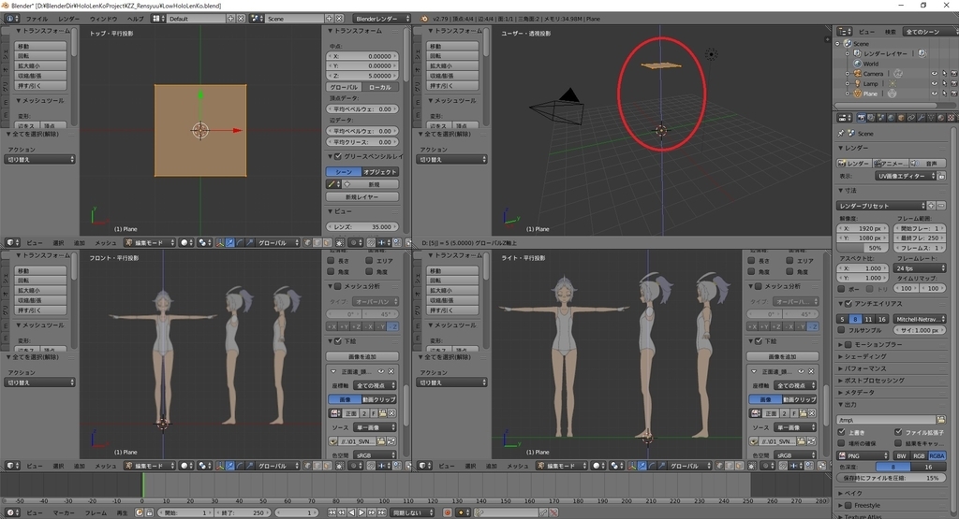Click the output folder browse icon
The height and width of the screenshot is (519, 959).
[940, 420]
